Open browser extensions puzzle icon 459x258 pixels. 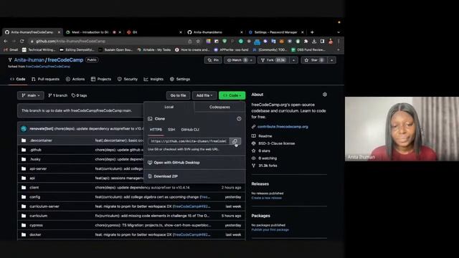pos(306,42)
